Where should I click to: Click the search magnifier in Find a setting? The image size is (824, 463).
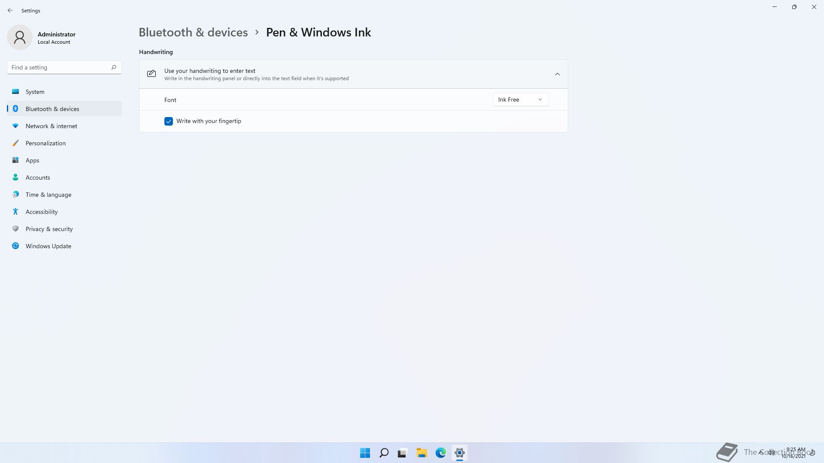pyautogui.click(x=114, y=67)
